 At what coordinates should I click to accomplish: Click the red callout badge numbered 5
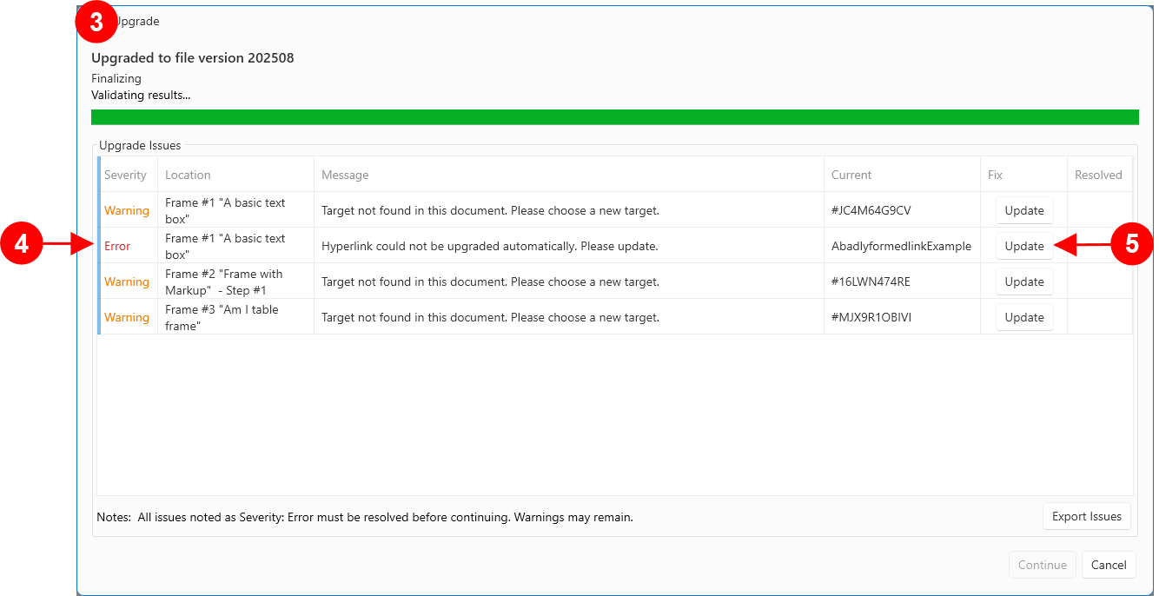(x=1132, y=245)
